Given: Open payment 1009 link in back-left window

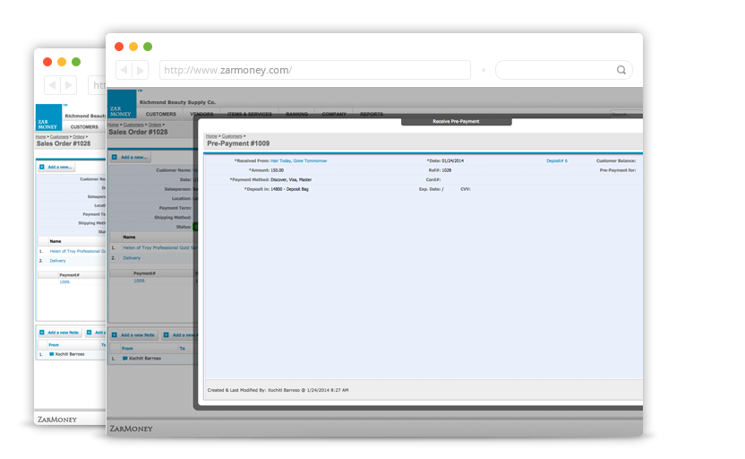Looking at the screenshot, I should pyautogui.click(x=64, y=282).
